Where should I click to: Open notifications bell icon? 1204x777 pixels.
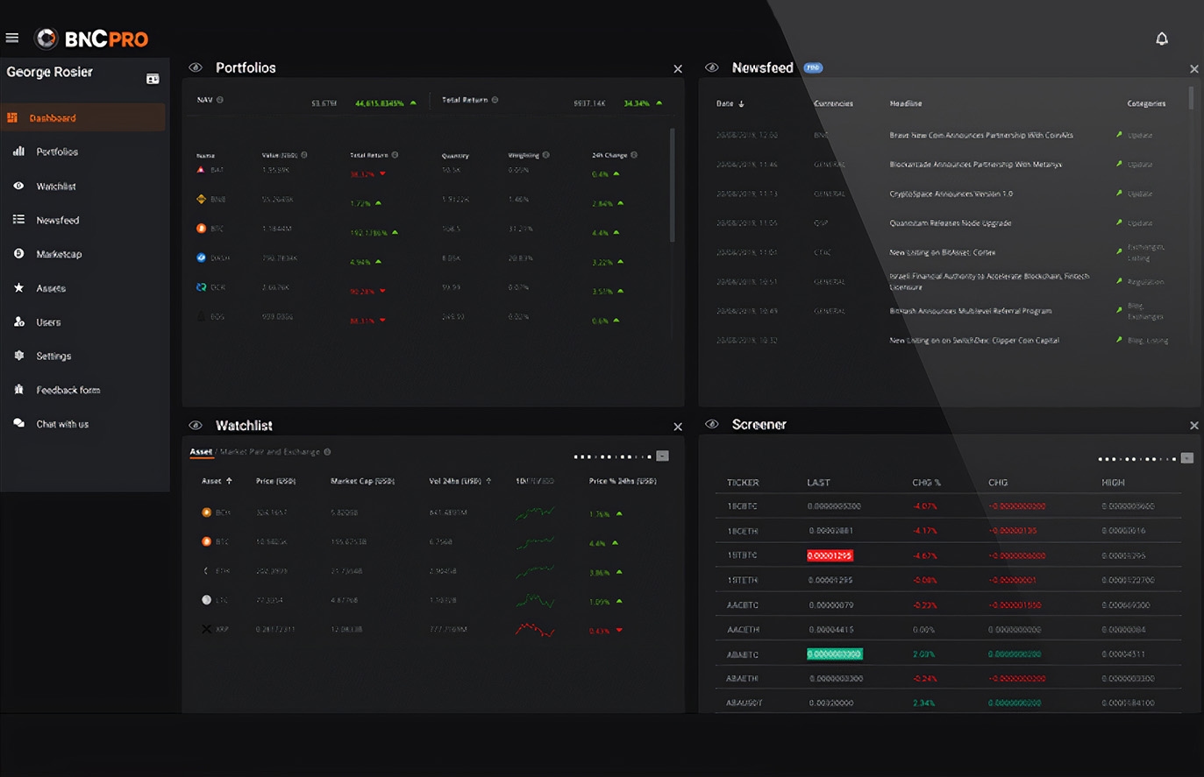pos(1162,39)
